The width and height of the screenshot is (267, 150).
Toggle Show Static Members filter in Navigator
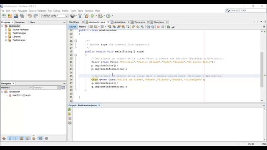(x=16, y=138)
